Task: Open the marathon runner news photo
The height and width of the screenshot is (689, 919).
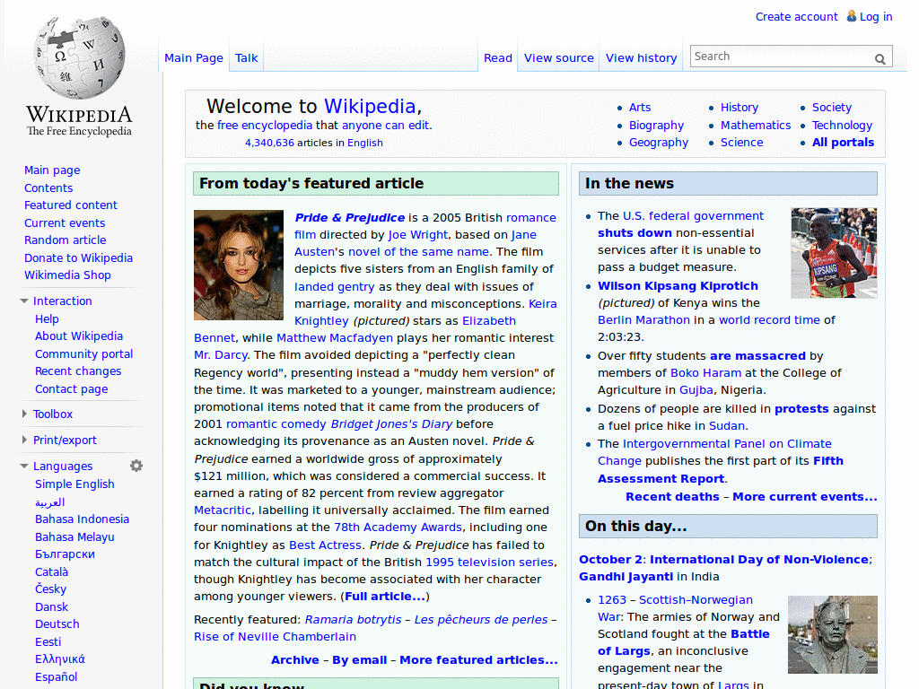Action: pyautogui.click(x=834, y=253)
